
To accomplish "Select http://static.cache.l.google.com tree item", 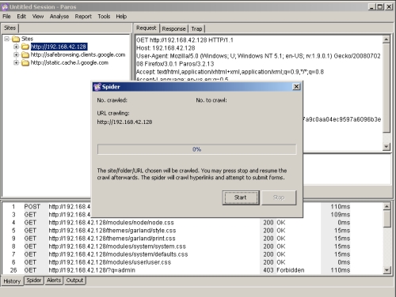I will 70,62.
